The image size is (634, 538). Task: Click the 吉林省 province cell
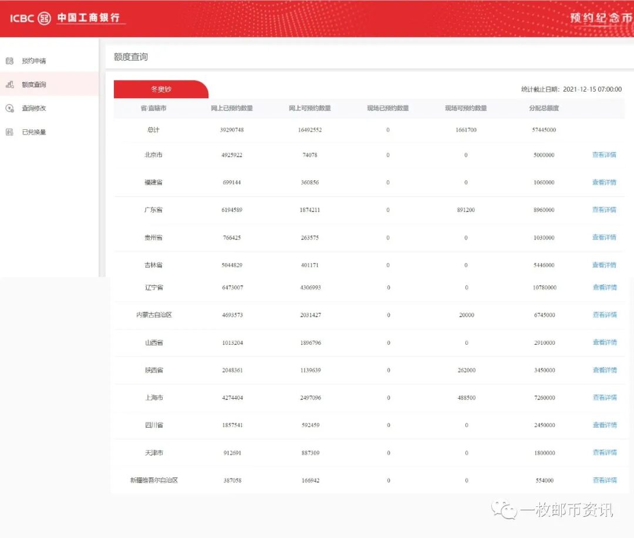pos(153,265)
